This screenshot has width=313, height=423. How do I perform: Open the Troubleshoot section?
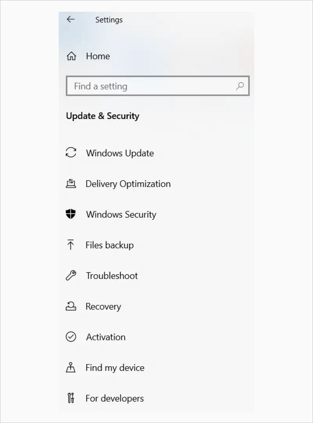point(112,275)
